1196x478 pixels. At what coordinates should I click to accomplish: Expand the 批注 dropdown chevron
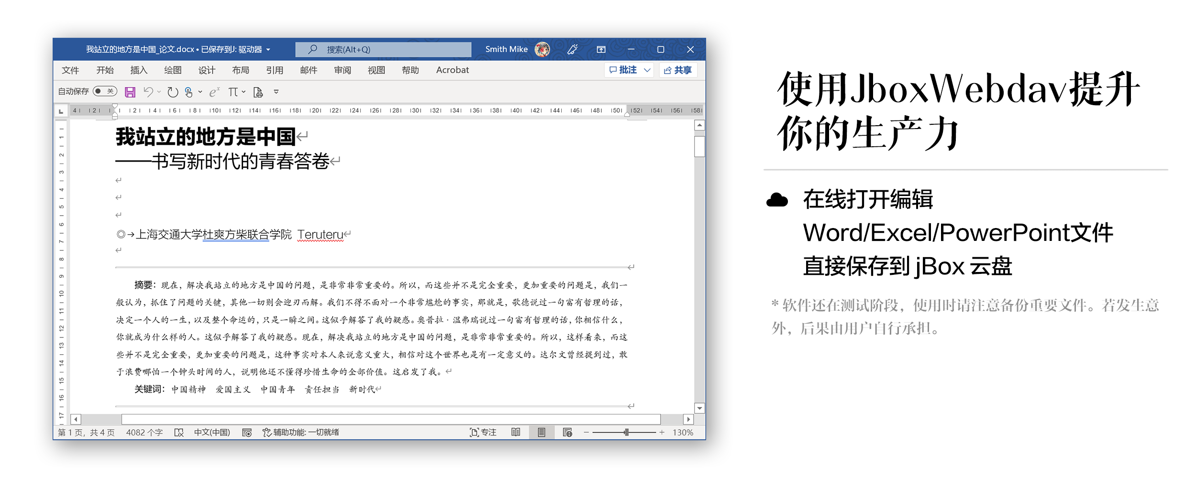point(647,70)
